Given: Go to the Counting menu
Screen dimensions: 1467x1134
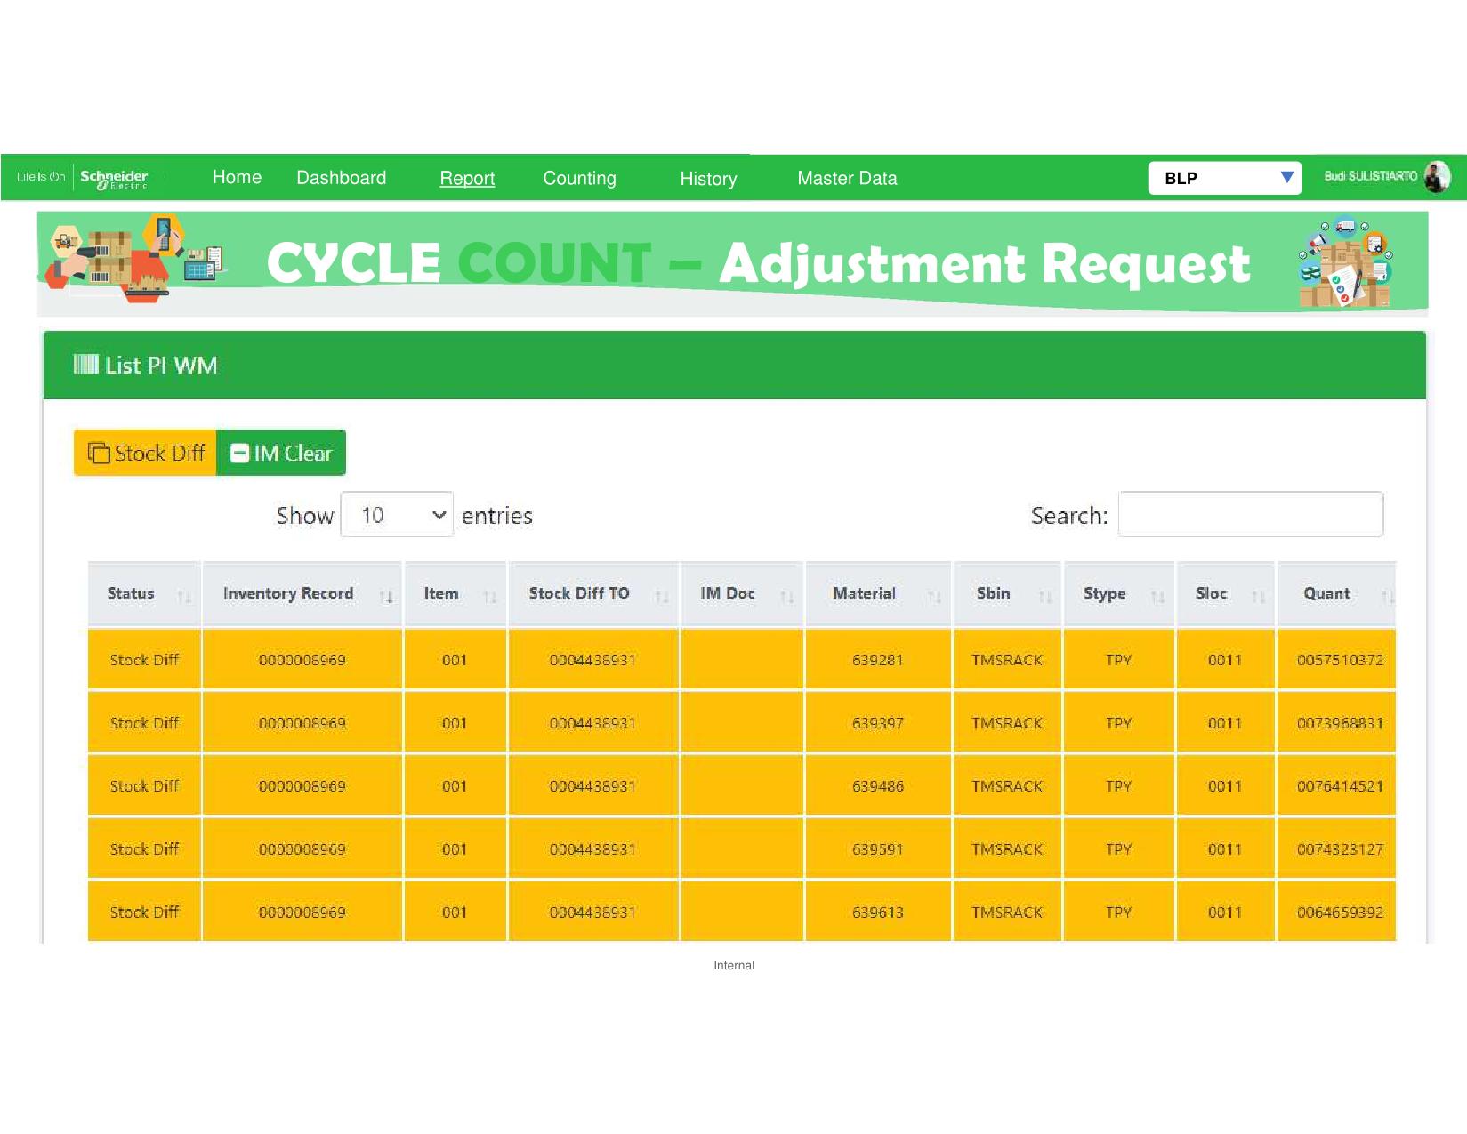Looking at the screenshot, I should coord(579,178).
